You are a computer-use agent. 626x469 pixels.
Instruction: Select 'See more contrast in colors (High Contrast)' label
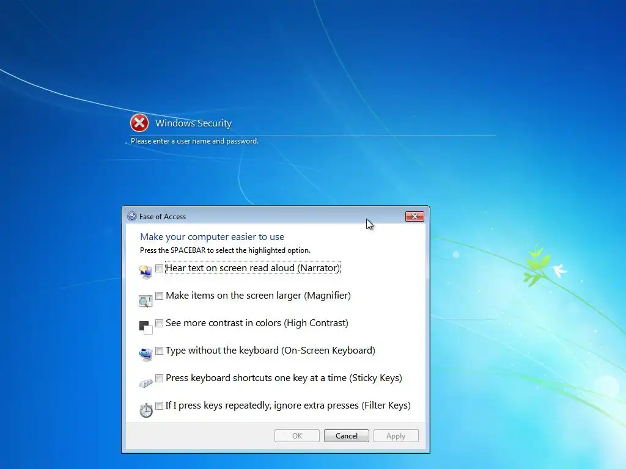click(x=257, y=323)
